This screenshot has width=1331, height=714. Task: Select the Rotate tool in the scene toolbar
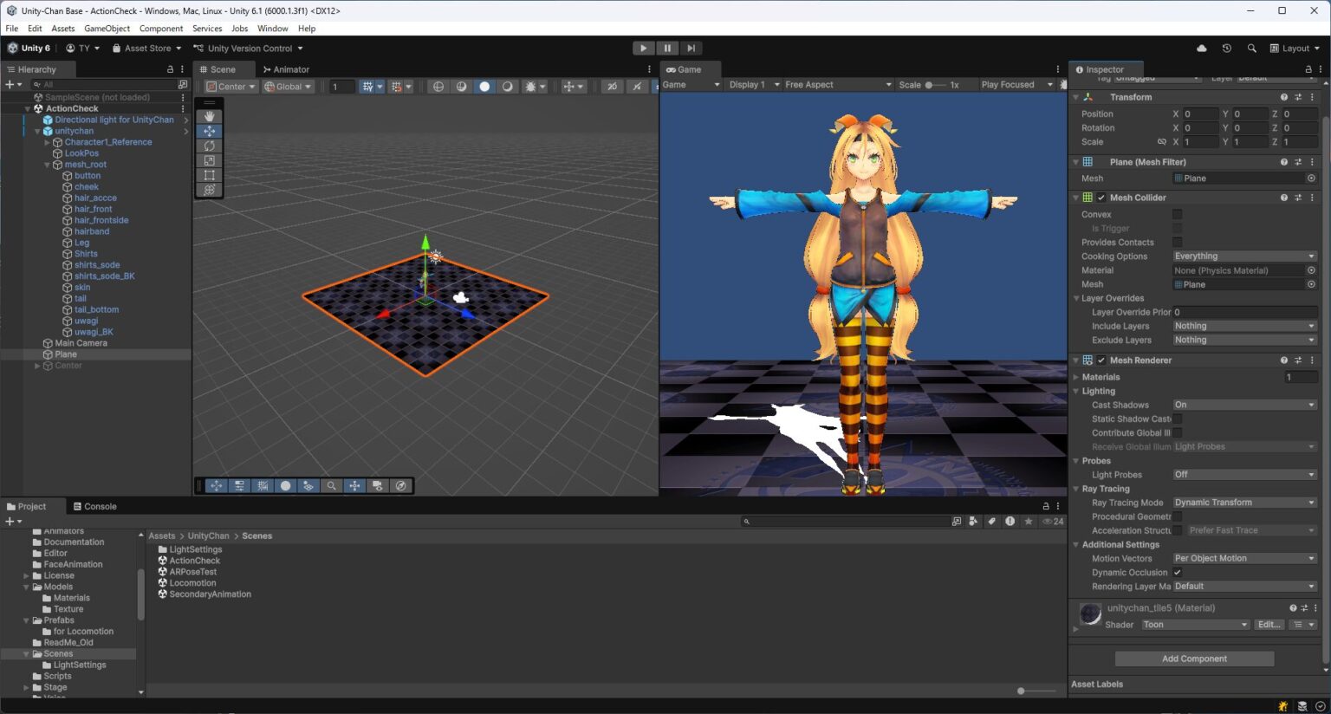(x=208, y=146)
